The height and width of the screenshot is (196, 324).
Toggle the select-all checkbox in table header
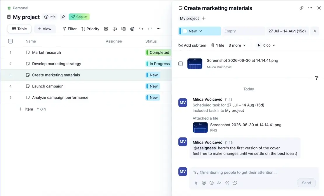(x=10, y=41)
